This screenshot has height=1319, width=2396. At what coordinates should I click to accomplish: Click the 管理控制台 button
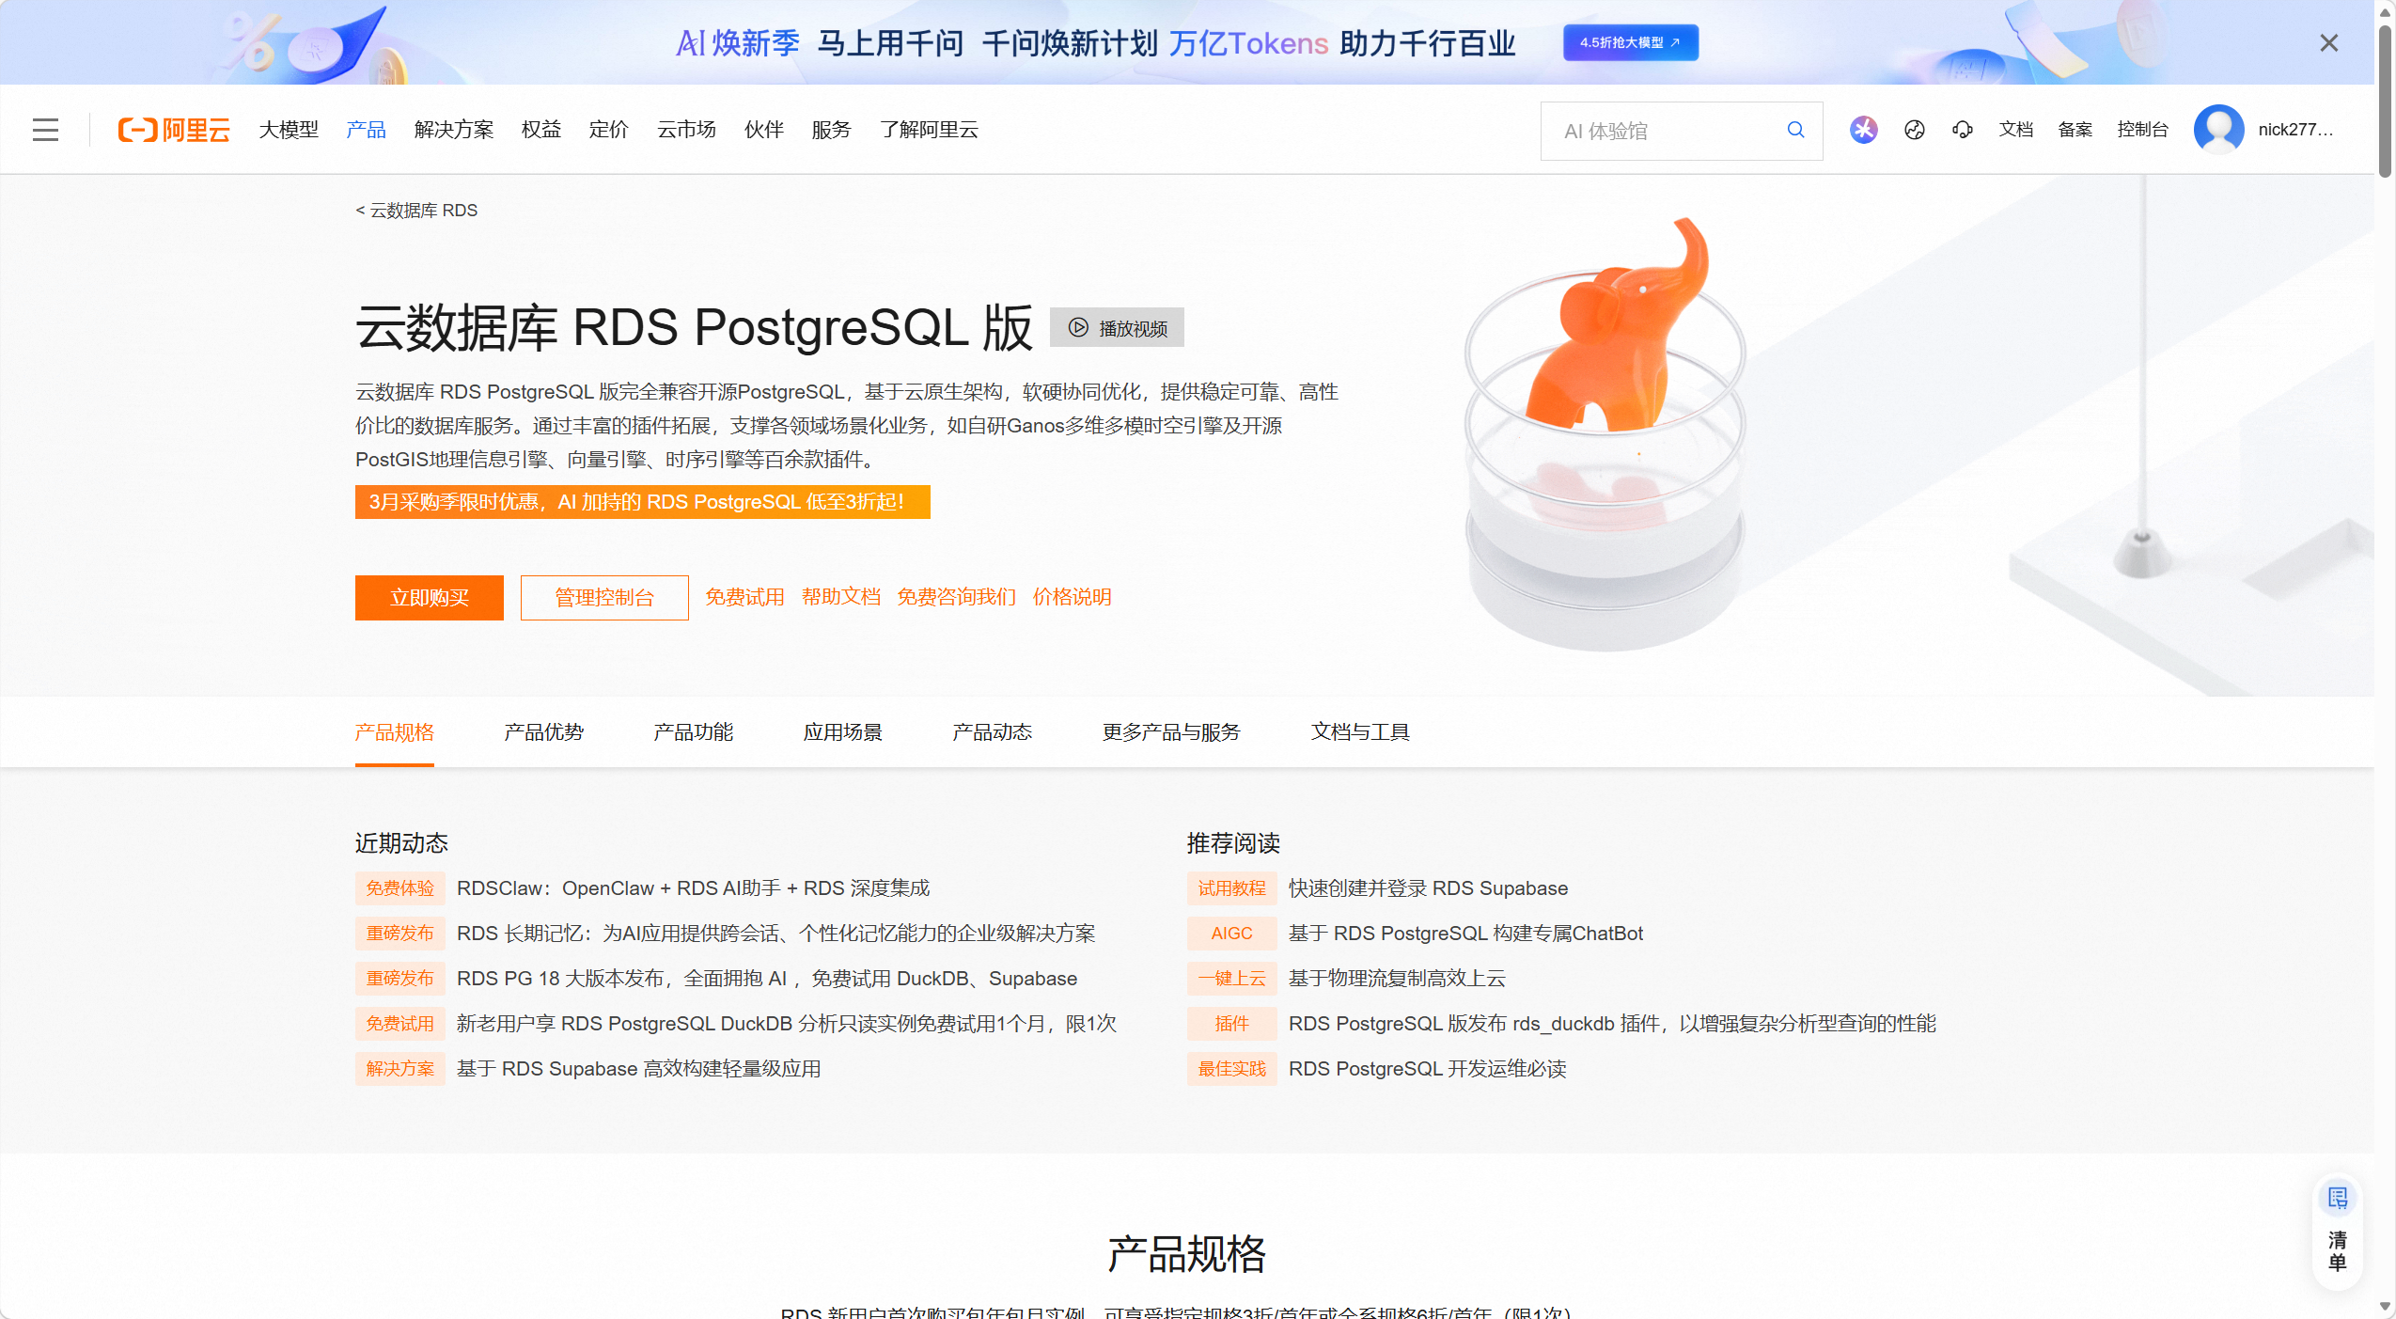click(603, 598)
